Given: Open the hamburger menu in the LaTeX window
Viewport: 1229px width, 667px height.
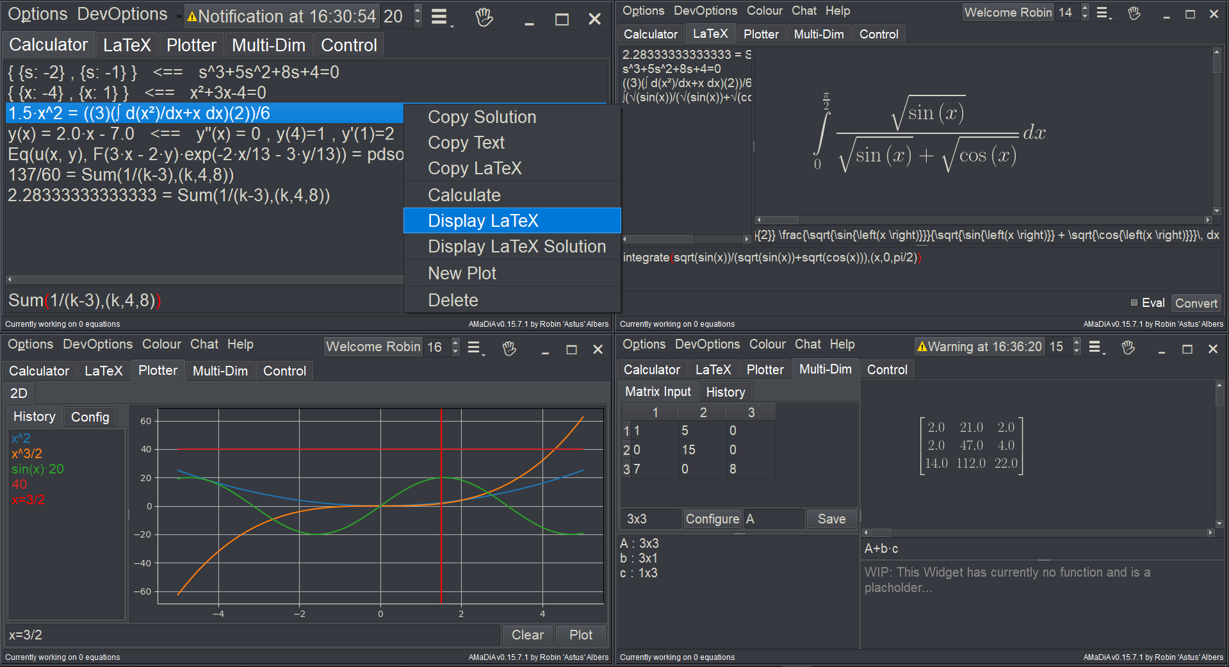Looking at the screenshot, I should pos(1103,13).
